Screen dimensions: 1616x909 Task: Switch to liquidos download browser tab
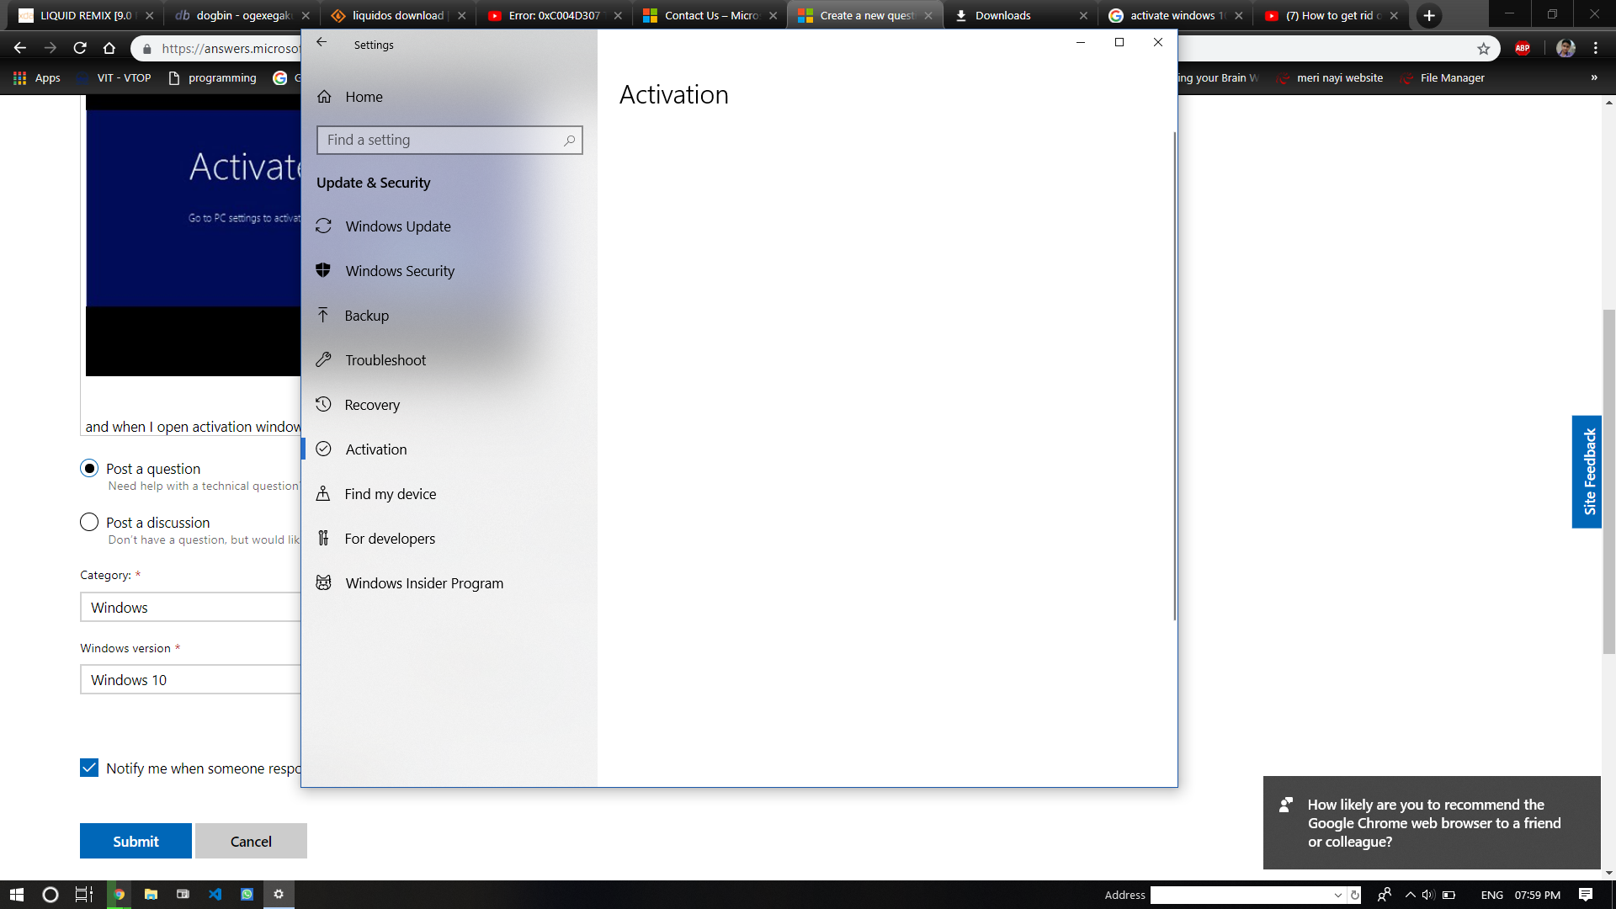click(x=397, y=15)
